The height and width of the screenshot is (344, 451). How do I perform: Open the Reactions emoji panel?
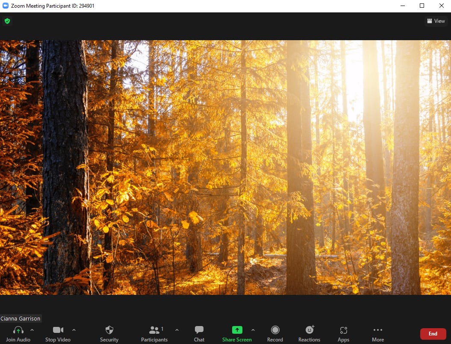click(309, 330)
